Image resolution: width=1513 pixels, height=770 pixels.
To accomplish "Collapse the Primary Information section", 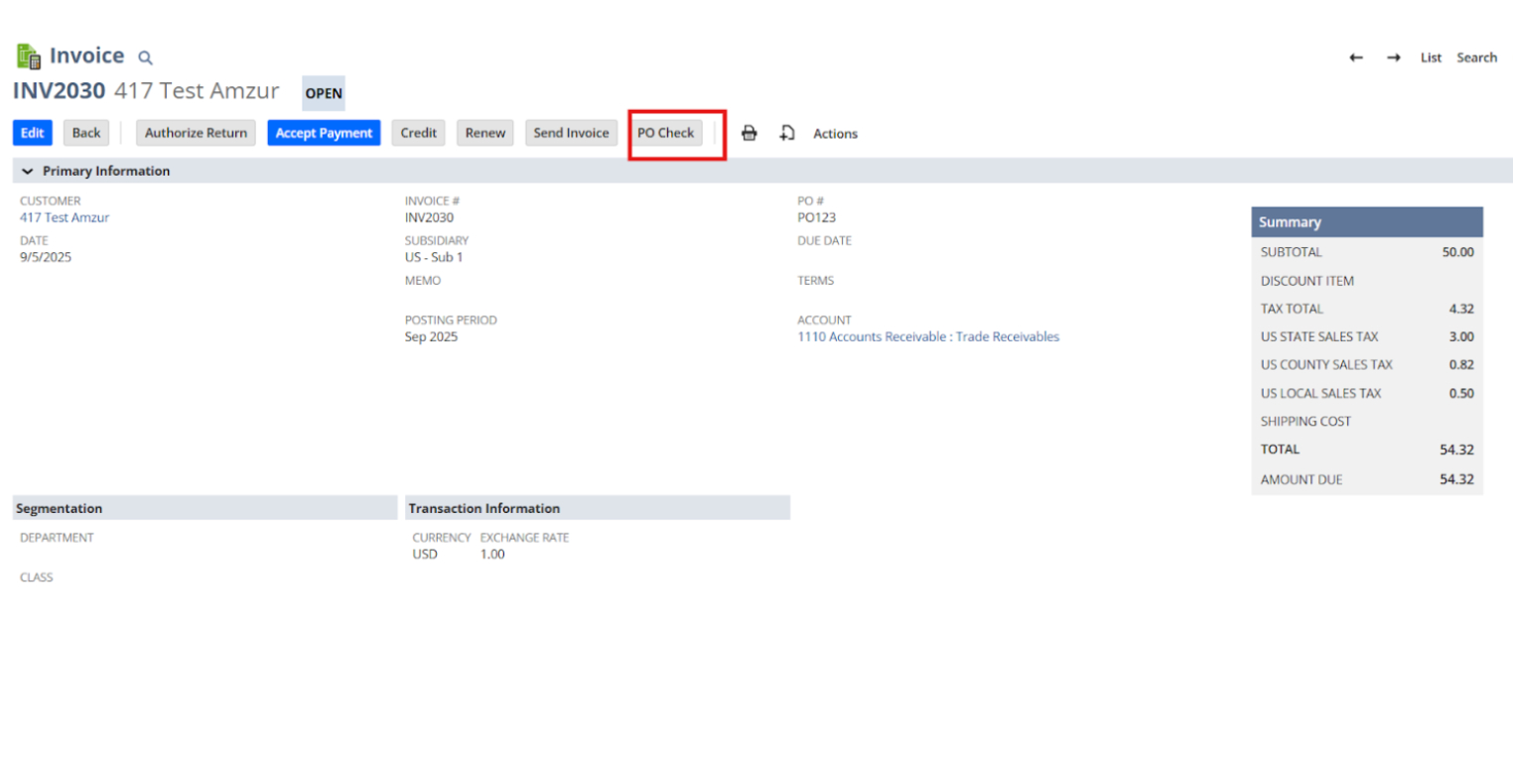I will [x=28, y=171].
